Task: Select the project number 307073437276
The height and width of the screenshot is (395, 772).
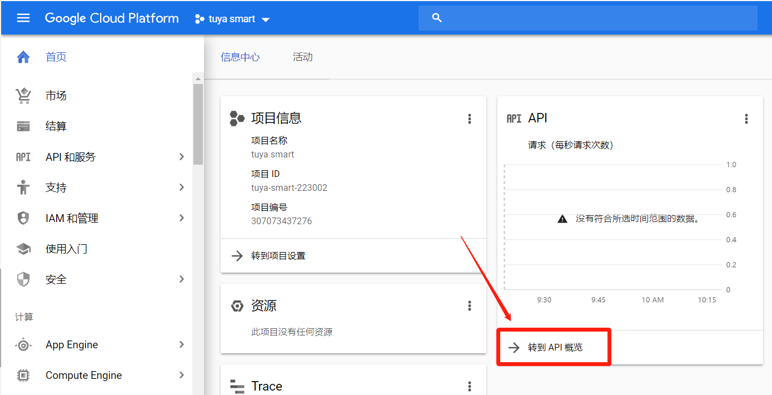Action: click(x=281, y=221)
